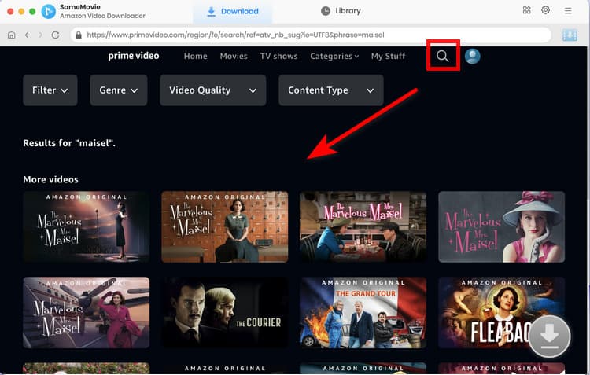Click the Results for "maisel" text
Viewport: 590px width, 375px height.
pos(69,143)
